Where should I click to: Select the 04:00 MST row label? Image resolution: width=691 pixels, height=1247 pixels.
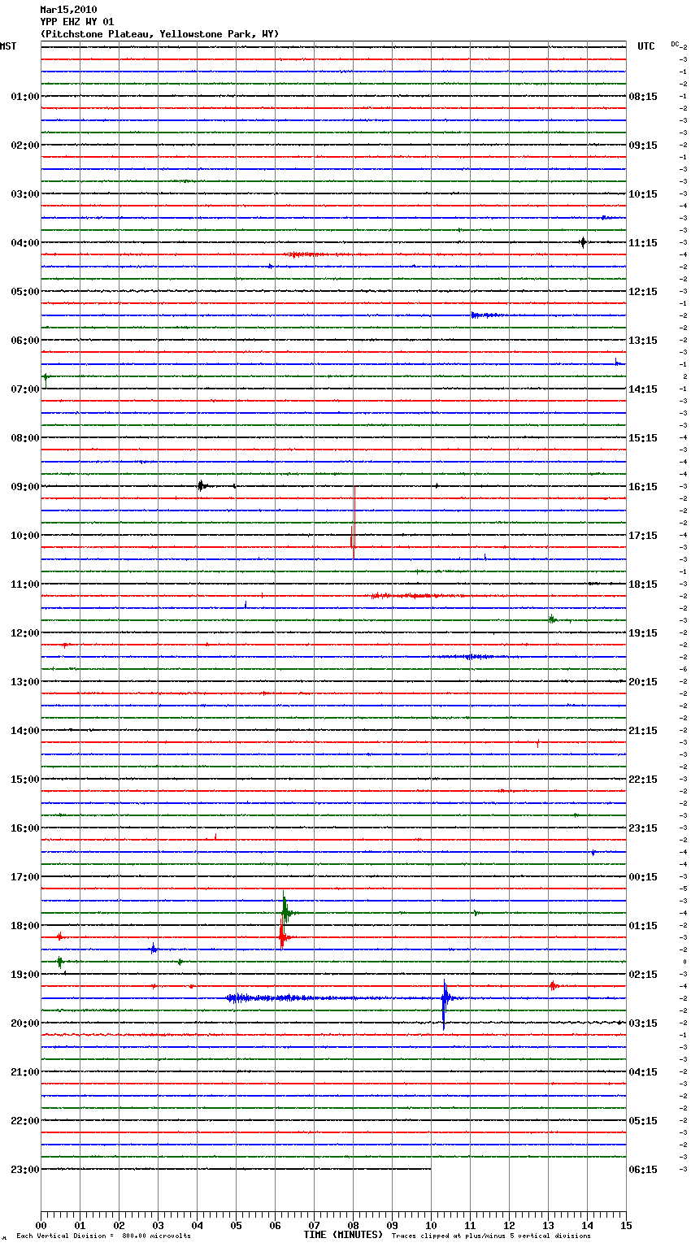coord(25,243)
